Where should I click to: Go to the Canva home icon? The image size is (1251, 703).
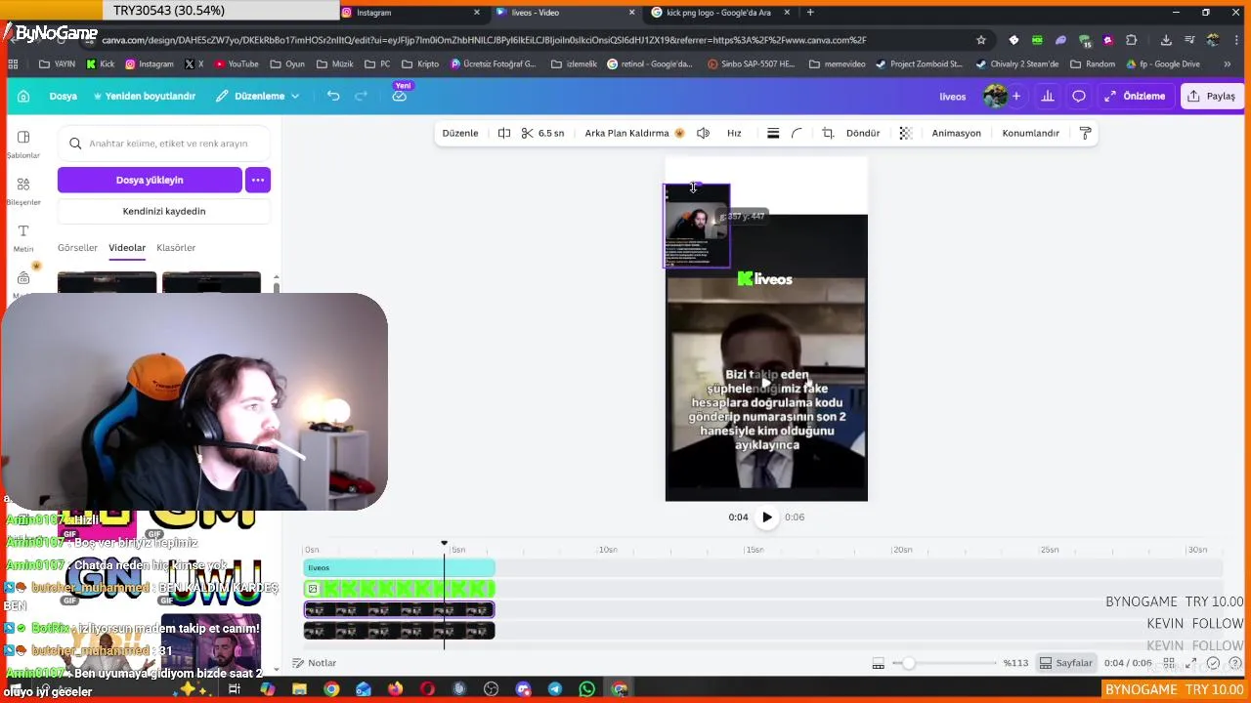point(23,96)
